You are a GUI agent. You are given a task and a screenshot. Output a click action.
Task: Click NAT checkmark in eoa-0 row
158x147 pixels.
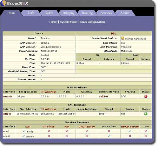point(24,136)
